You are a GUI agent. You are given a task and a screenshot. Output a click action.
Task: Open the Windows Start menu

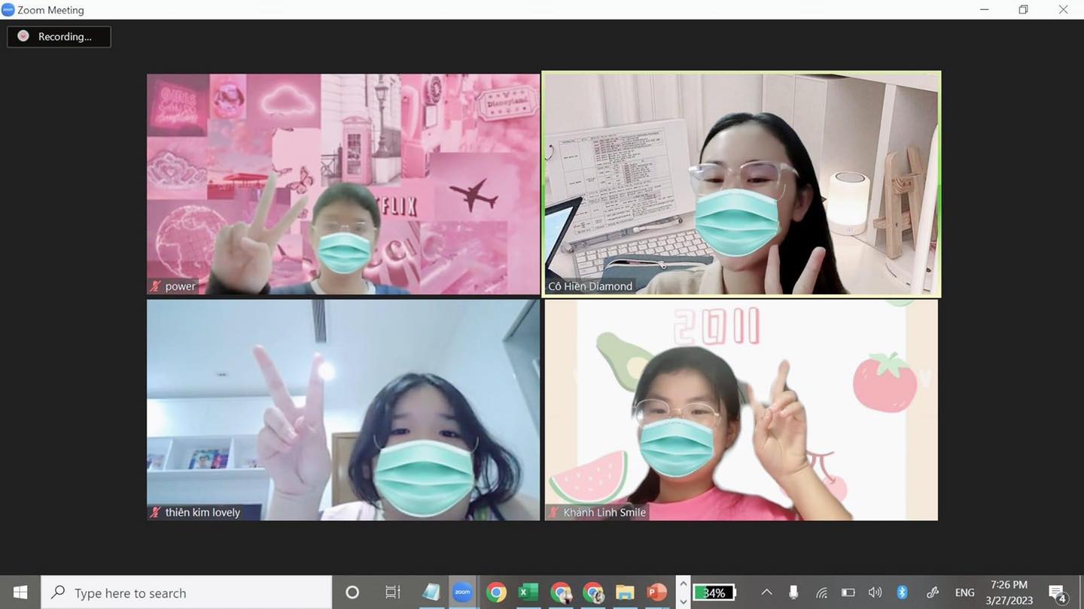pos(20,592)
